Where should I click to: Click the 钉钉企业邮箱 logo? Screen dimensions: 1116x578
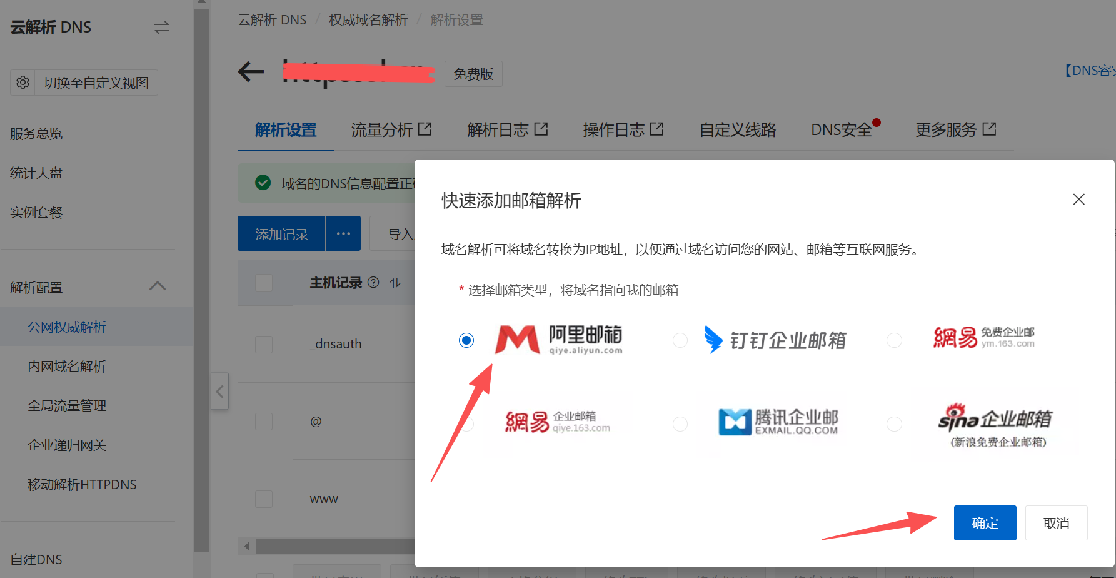point(775,340)
